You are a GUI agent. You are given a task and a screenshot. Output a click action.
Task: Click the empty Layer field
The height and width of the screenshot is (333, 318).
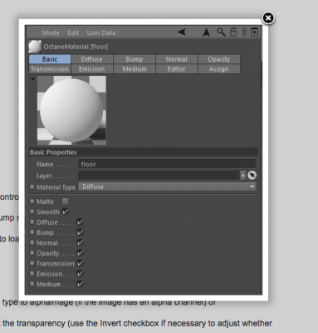pos(159,176)
